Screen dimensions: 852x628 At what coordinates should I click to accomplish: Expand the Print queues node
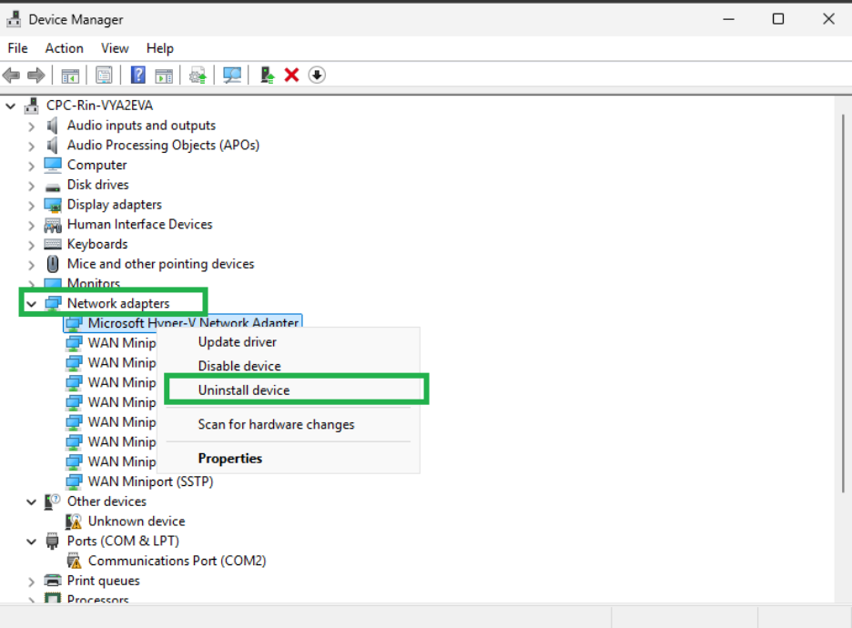31,582
